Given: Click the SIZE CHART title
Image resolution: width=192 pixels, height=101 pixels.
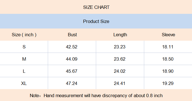Looking at the screenshot, I should coord(96,7).
